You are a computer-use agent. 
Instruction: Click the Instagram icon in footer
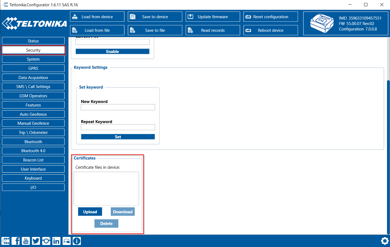click(x=46, y=241)
